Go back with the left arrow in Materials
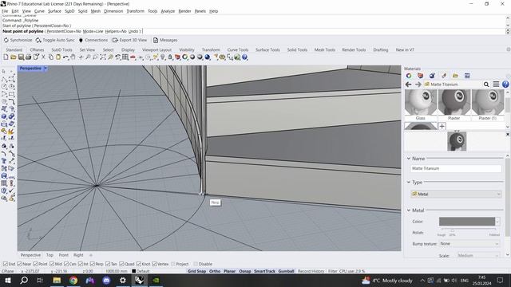This screenshot has width=511, height=287. 408,85
